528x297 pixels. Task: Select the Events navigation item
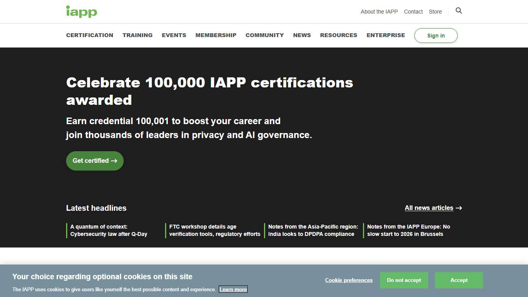(x=174, y=35)
